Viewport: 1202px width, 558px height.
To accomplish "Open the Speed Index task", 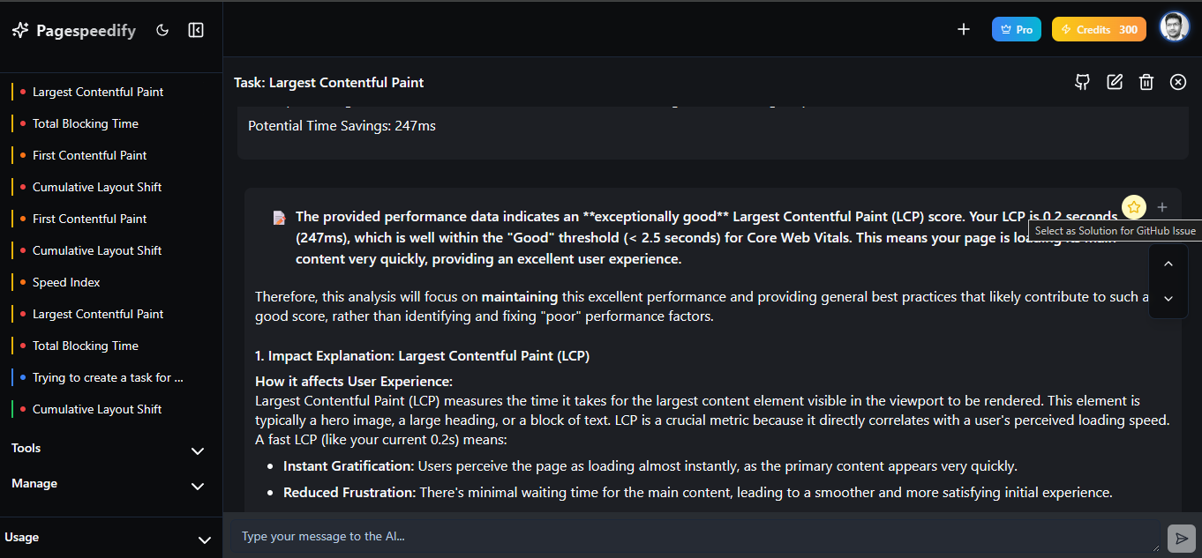I will [66, 282].
